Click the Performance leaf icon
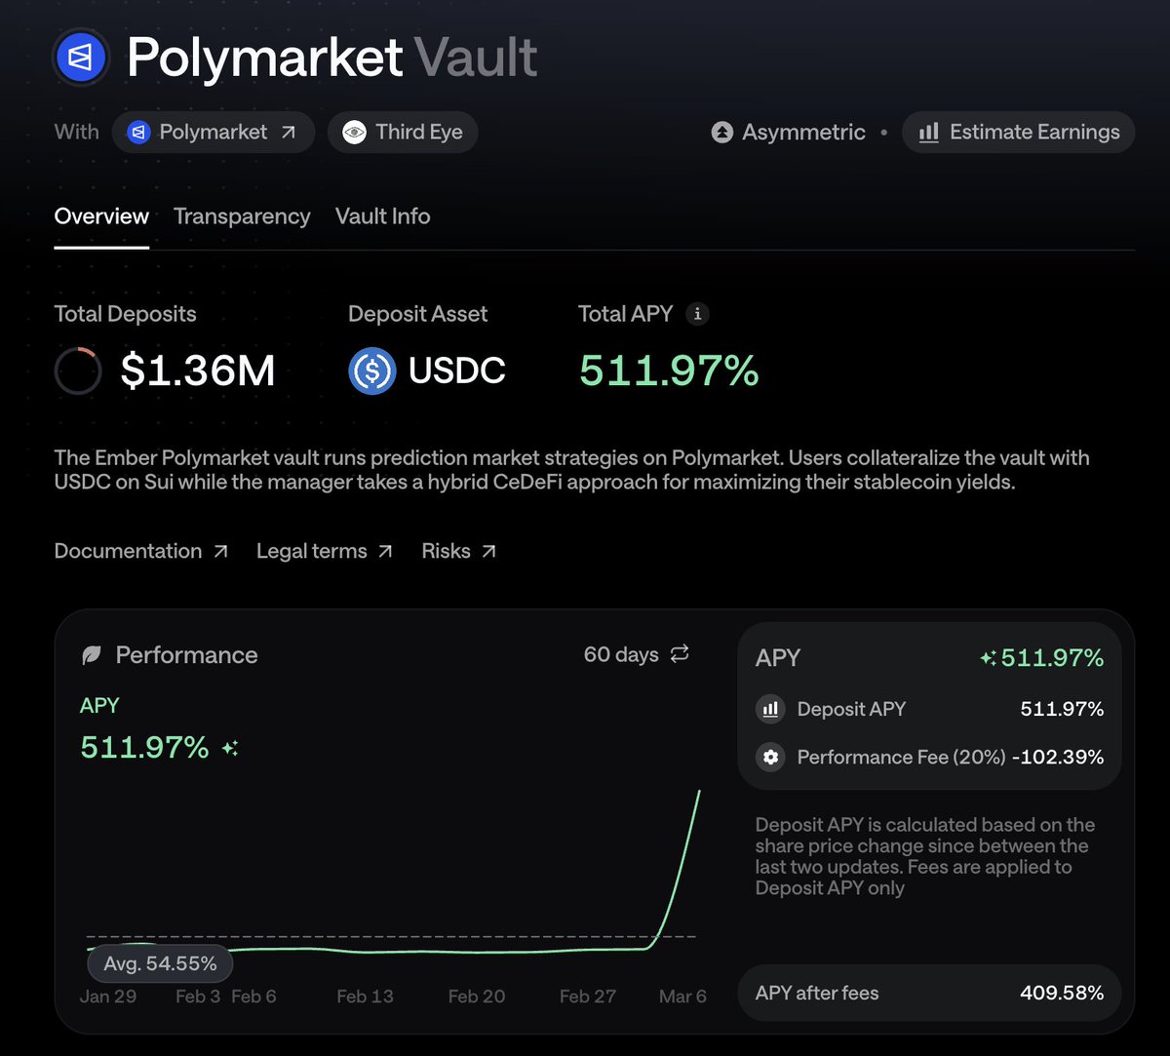The image size is (1170, 1056). (91, 655)
